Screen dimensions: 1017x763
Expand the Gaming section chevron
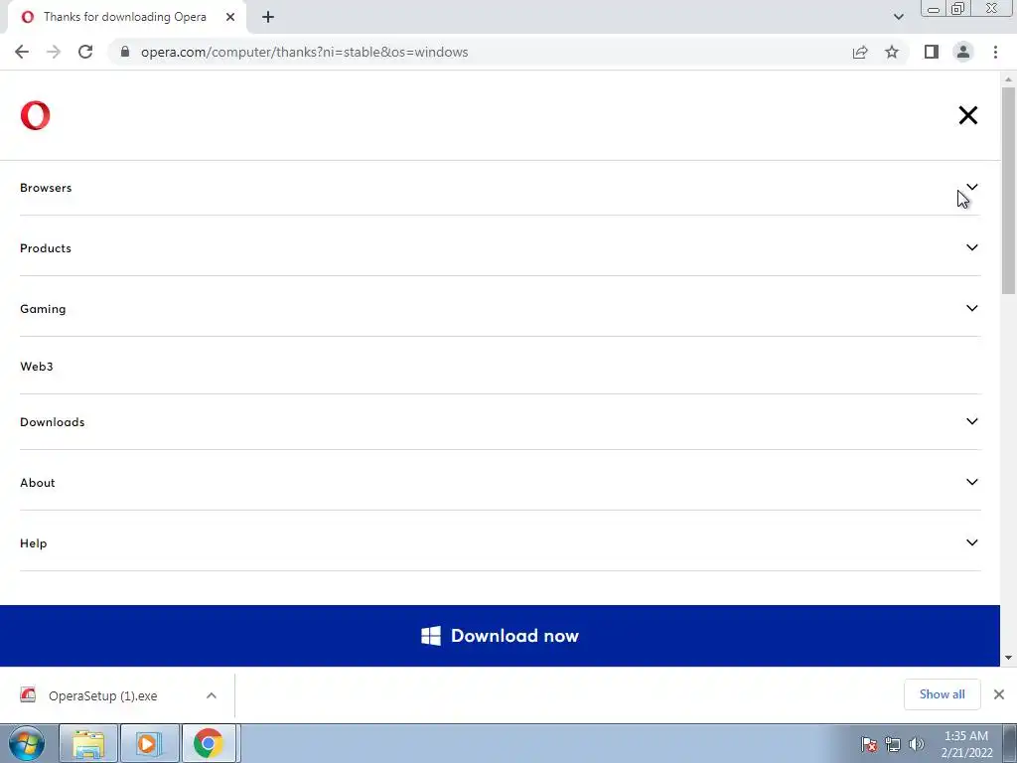coord(971,308)
